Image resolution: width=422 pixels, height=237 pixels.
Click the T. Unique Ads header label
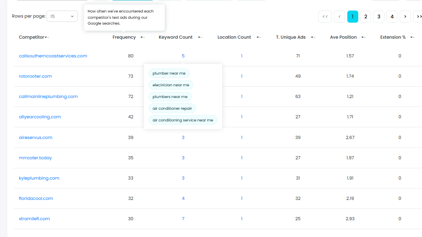(x=291, y=37)
